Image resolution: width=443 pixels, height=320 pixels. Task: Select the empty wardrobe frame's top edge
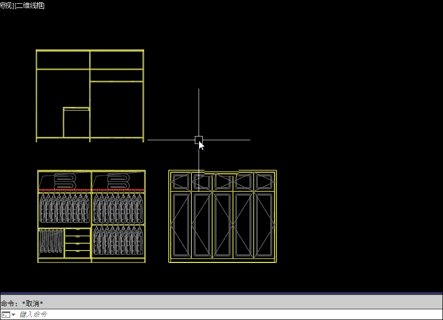90,51
